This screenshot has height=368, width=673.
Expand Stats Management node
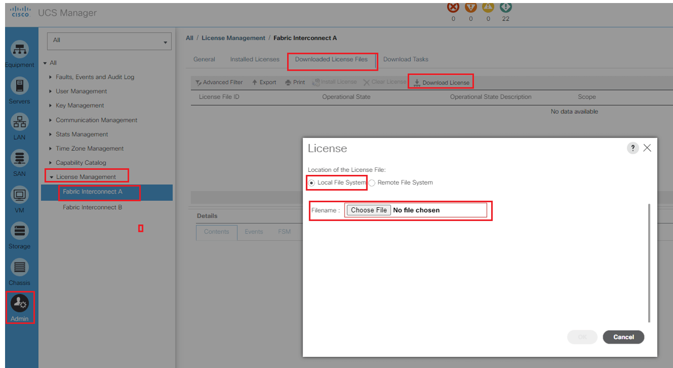tap(51, 134)
